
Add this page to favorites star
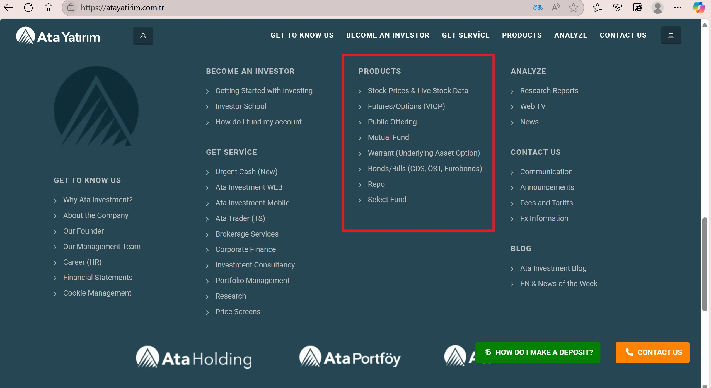[x=573, y=8]
